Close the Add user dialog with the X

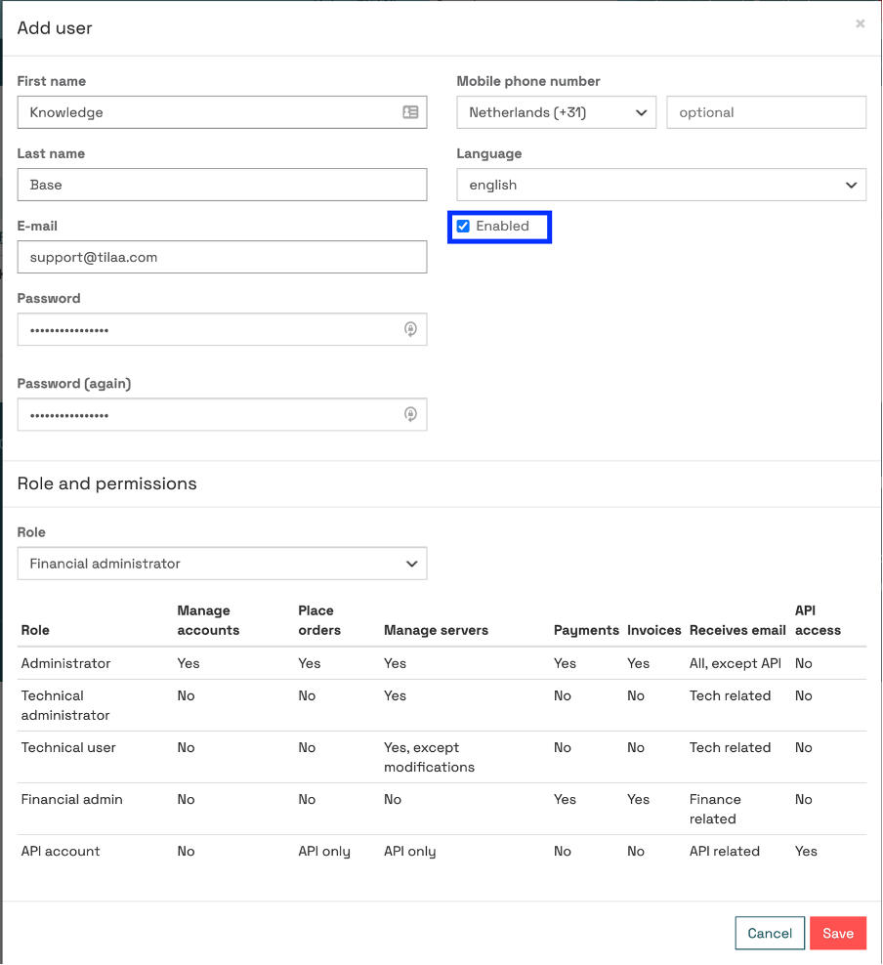(x=860, y=23)
